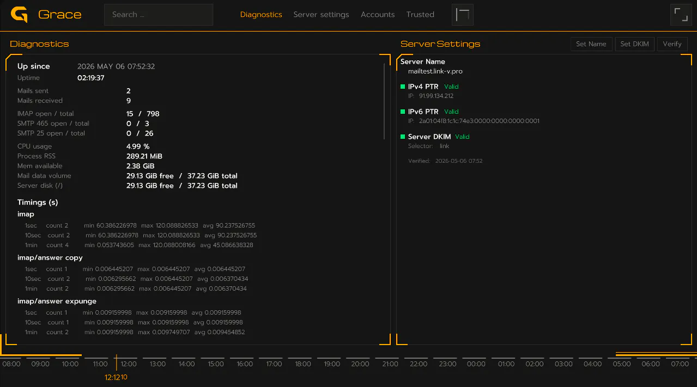Select the IPv6 address text
The image size is (697, 387).
[x=479, y=121]
